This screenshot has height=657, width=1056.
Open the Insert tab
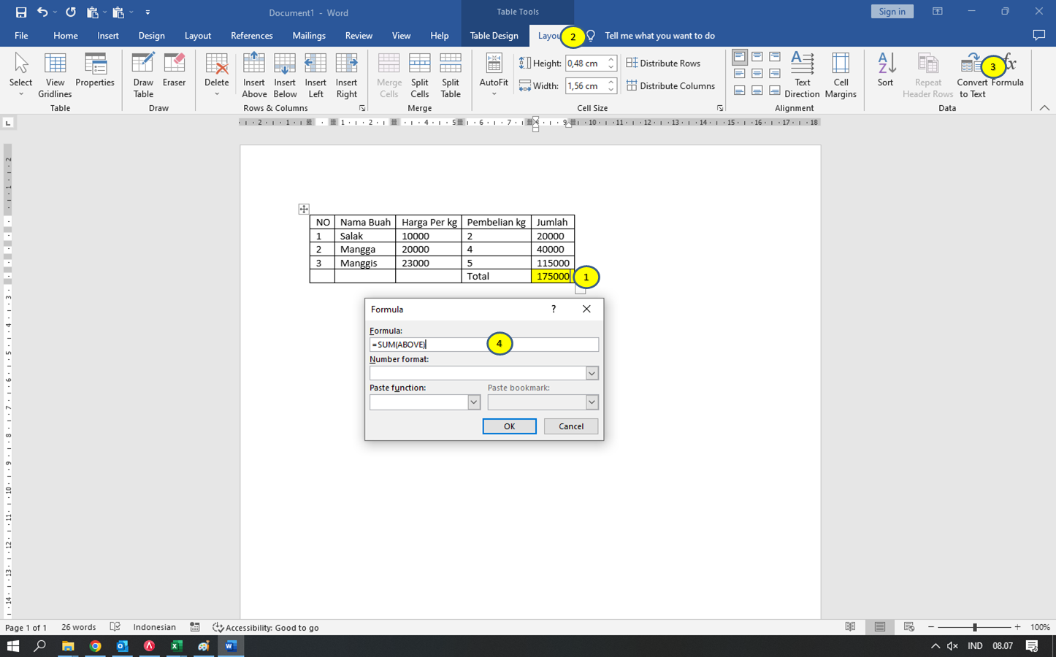click(x=108, y=36)
